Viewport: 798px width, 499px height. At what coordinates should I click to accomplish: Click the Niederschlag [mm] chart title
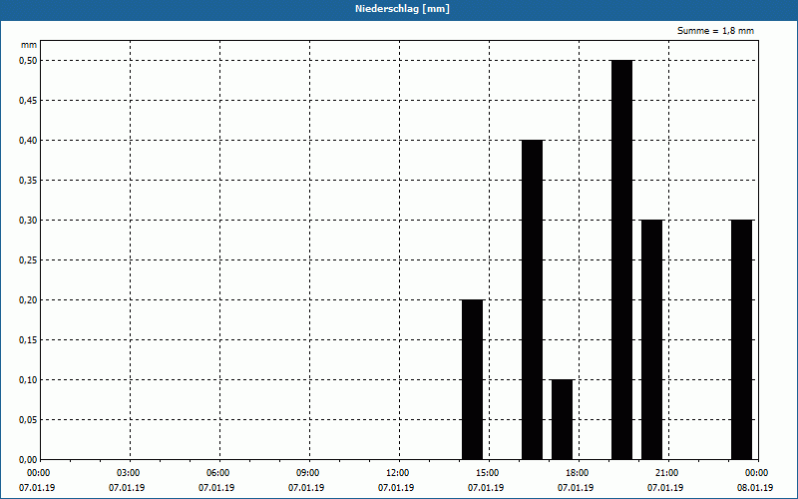402,9
